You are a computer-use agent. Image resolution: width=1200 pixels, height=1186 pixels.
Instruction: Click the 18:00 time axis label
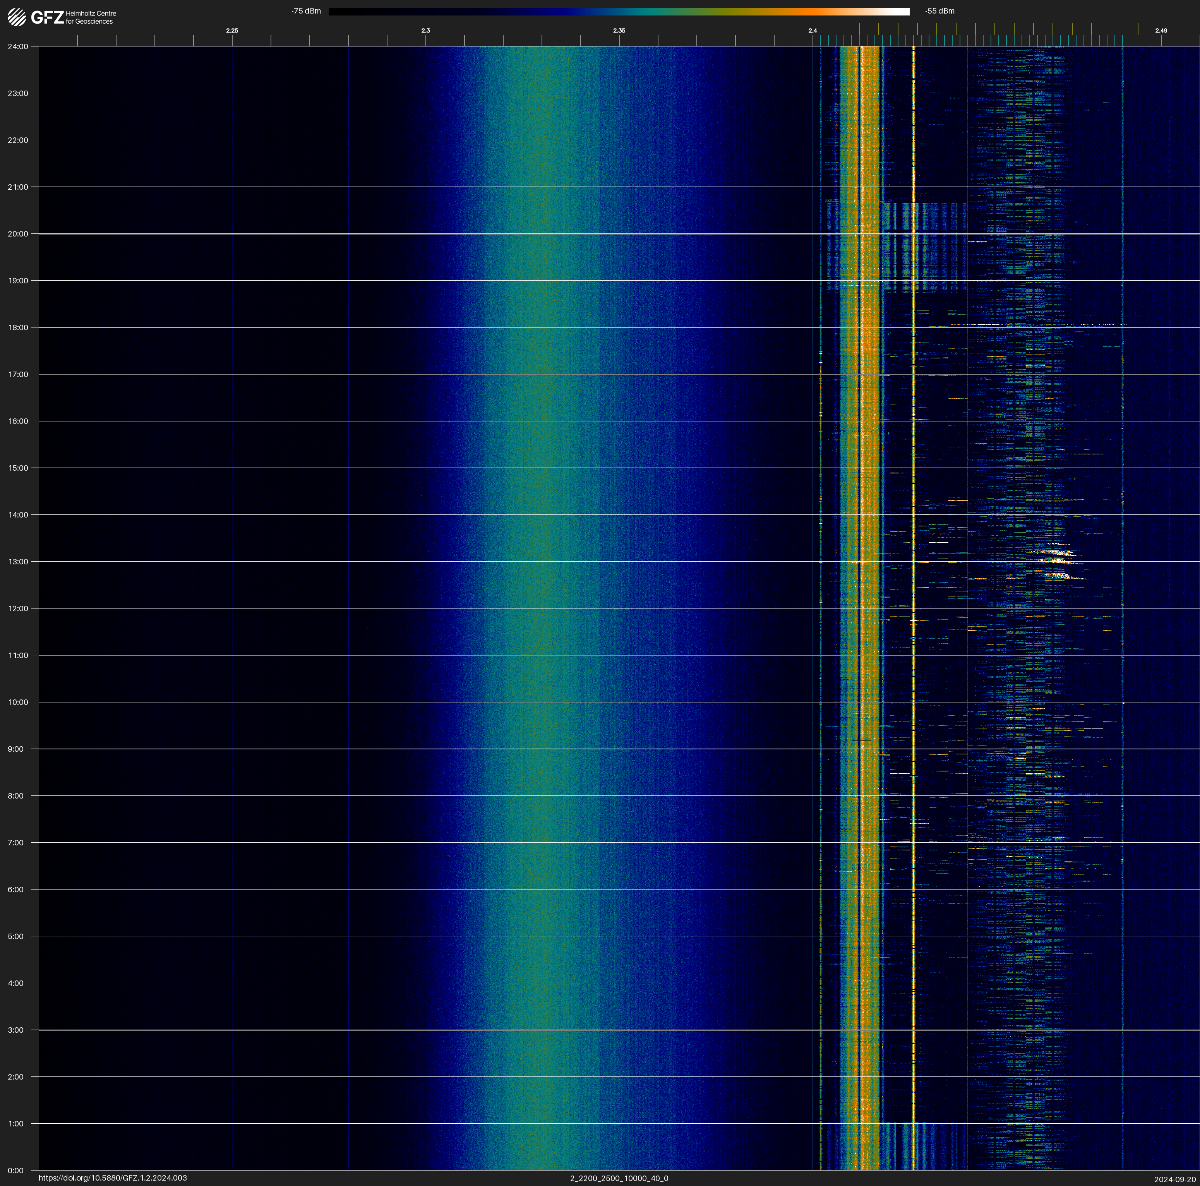pyautogui.click(x=18, y=328)
